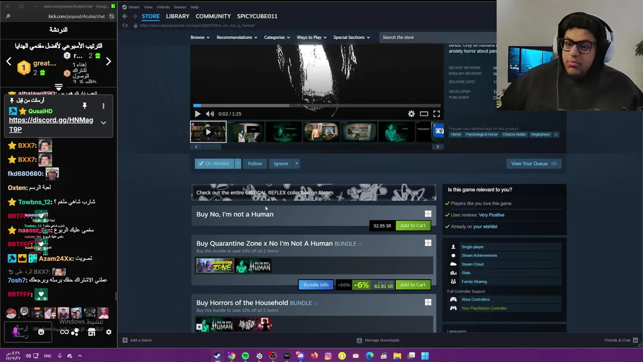Click Windows platform icon beside Buy No, I'm not a Human
The image size is (643, 362).
(x=428, y=214)
